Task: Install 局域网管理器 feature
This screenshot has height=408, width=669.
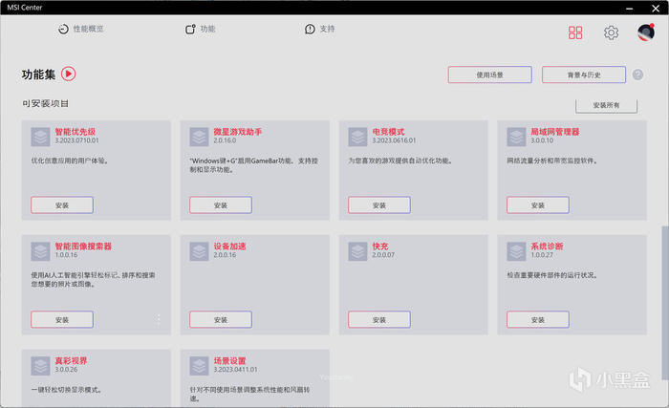Action: pyautogui.click(x=538, y=205)
